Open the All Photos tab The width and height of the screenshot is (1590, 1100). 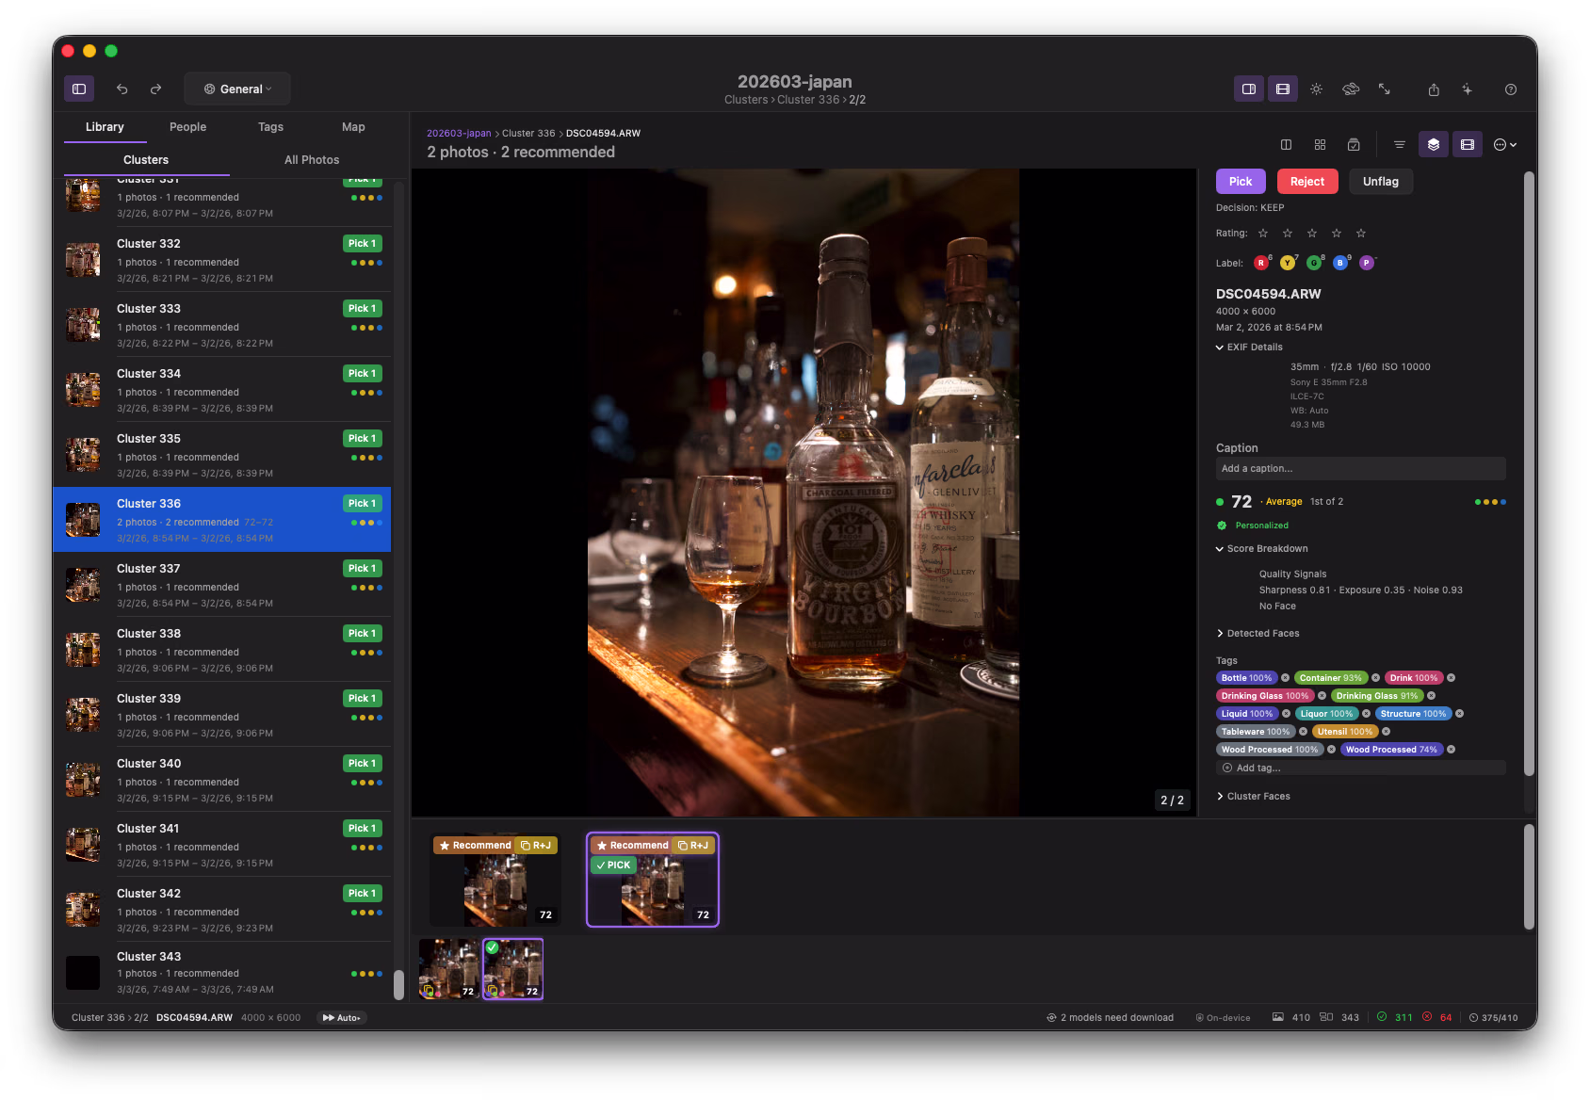pyautogui.click(x=312, y=160)
